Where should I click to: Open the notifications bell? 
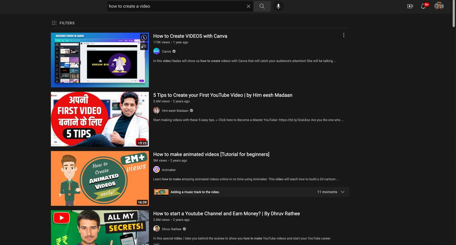423,6
